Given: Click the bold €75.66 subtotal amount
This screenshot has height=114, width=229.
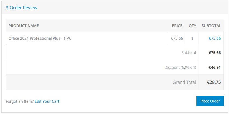Looking at the screenshot, I should (x=215, y=53).
